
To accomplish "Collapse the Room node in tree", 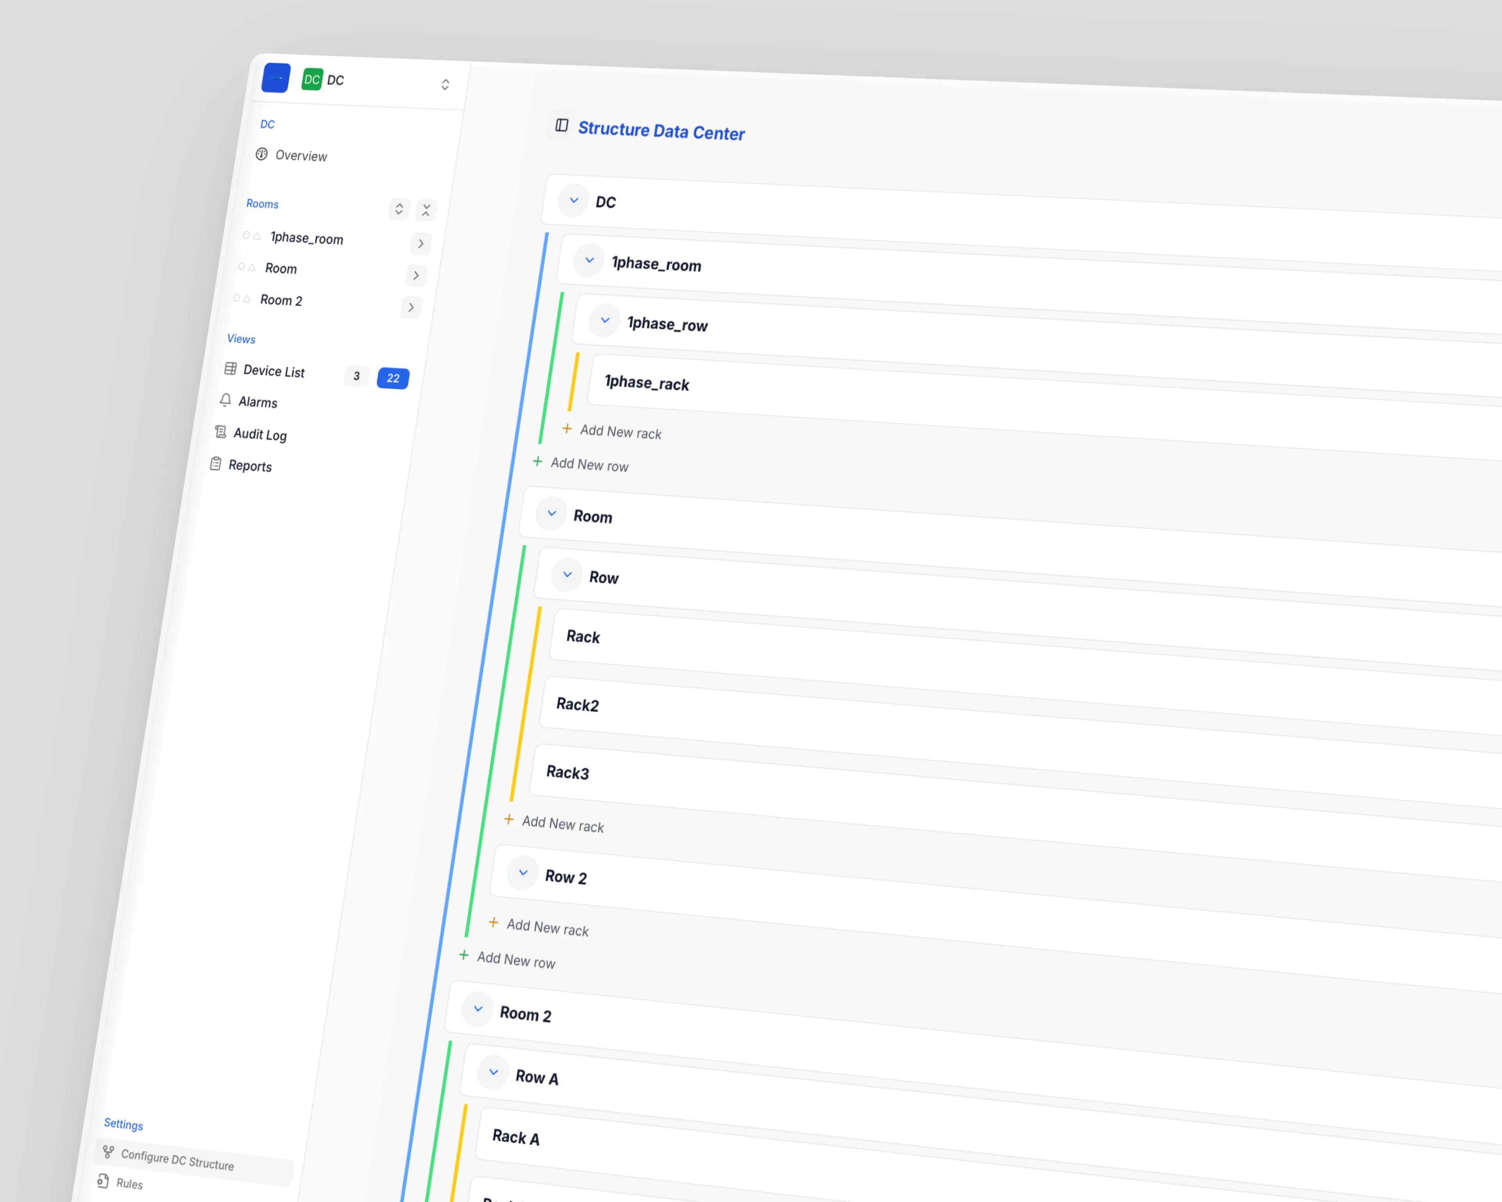I will coord(552,514).
